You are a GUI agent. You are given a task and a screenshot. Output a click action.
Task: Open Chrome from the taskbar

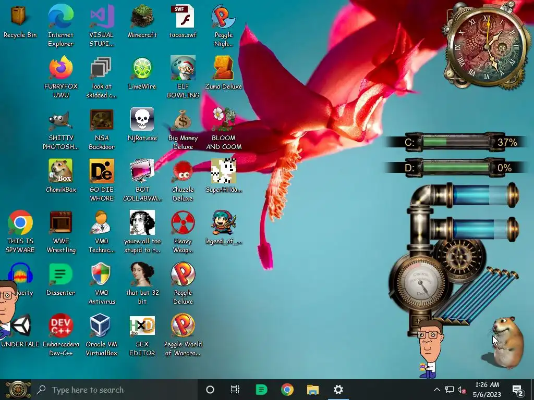287,390
